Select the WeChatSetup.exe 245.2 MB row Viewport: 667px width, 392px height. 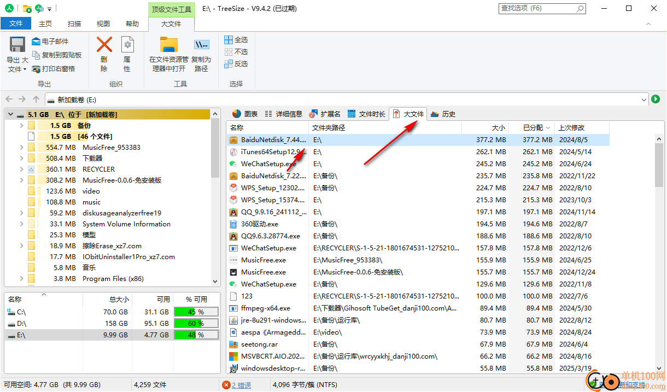tap(418, 164)
